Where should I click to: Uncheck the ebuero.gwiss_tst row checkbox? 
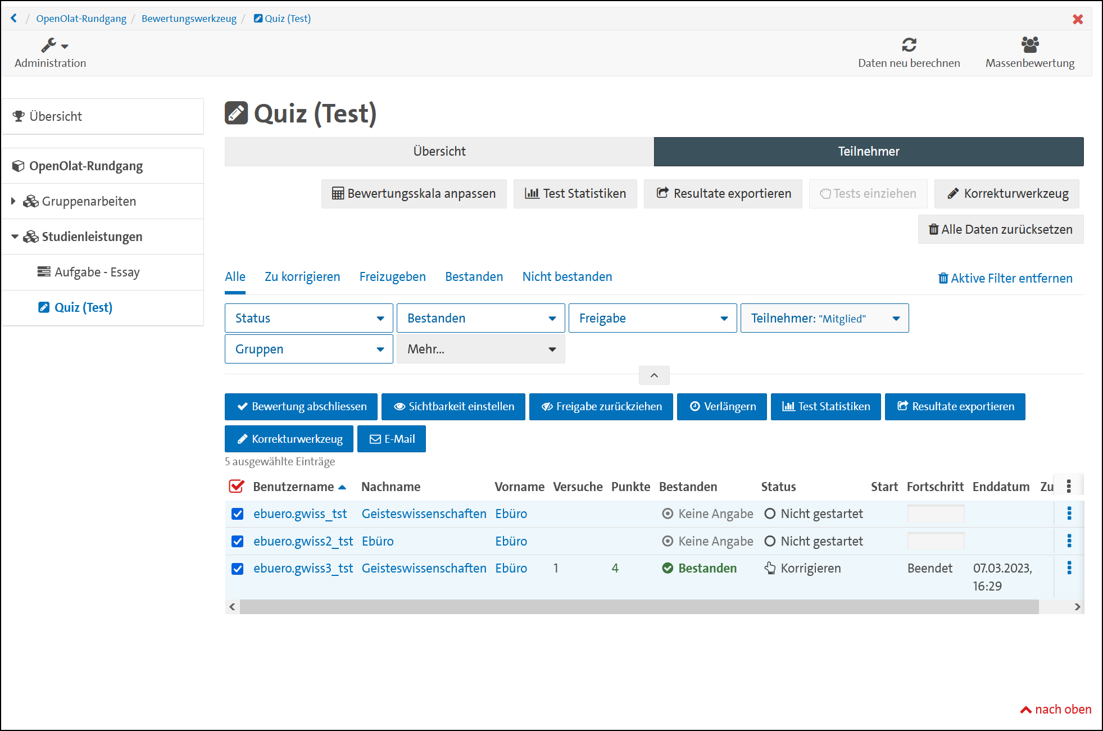[238, 514]
